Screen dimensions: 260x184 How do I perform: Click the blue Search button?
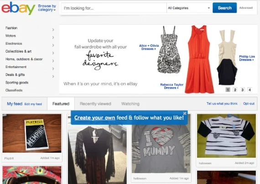tap(224, 8)
